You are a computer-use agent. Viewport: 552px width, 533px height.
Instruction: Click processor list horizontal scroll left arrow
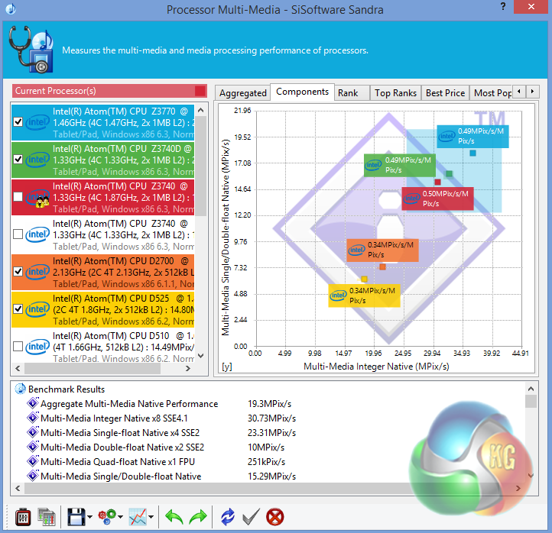tap(18, 369)
